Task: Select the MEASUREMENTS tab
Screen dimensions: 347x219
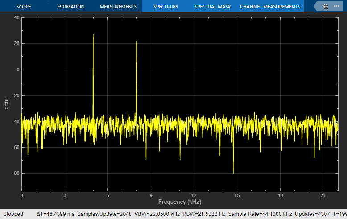Action: pyautogui.click(x=118, y=7)
